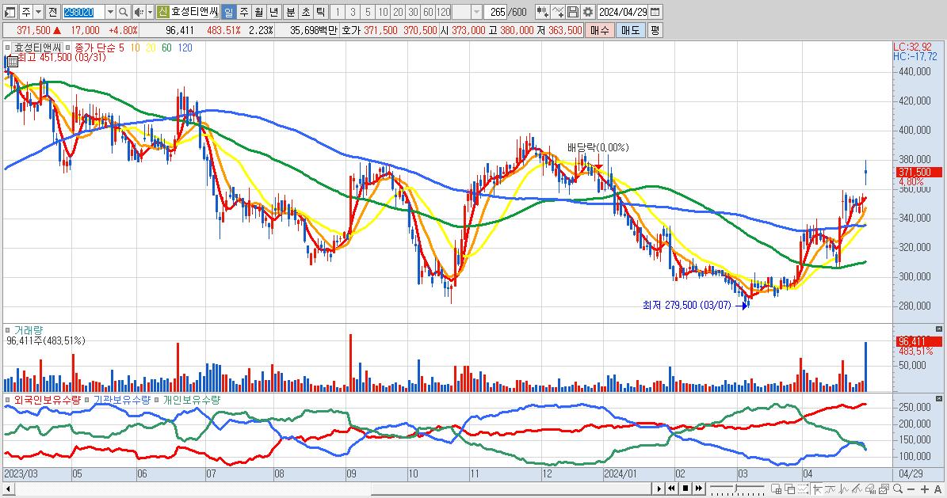Click the wavy trendline tool icon
This screenshot has height=498, width=947.
[831, 488]
